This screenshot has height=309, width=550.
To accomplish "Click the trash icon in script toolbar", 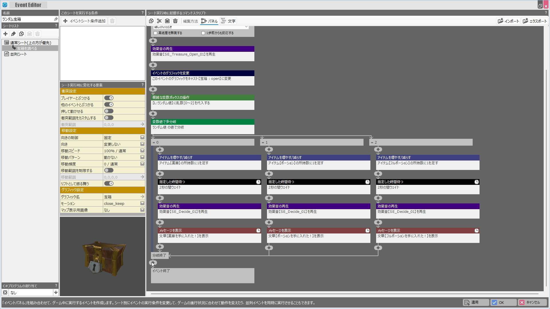I will click(x=175, y=21).
